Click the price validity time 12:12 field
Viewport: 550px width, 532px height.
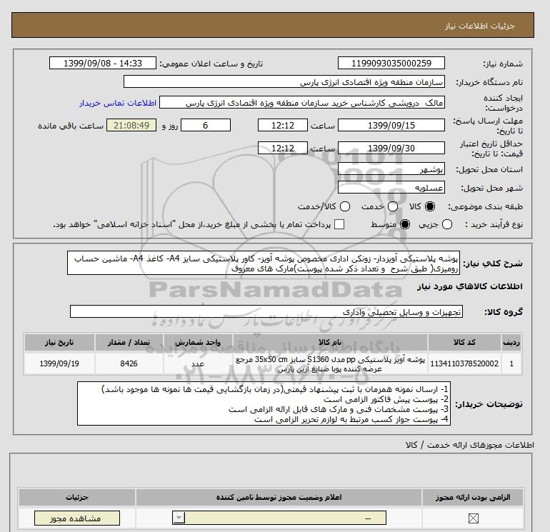tap(283, 148)
